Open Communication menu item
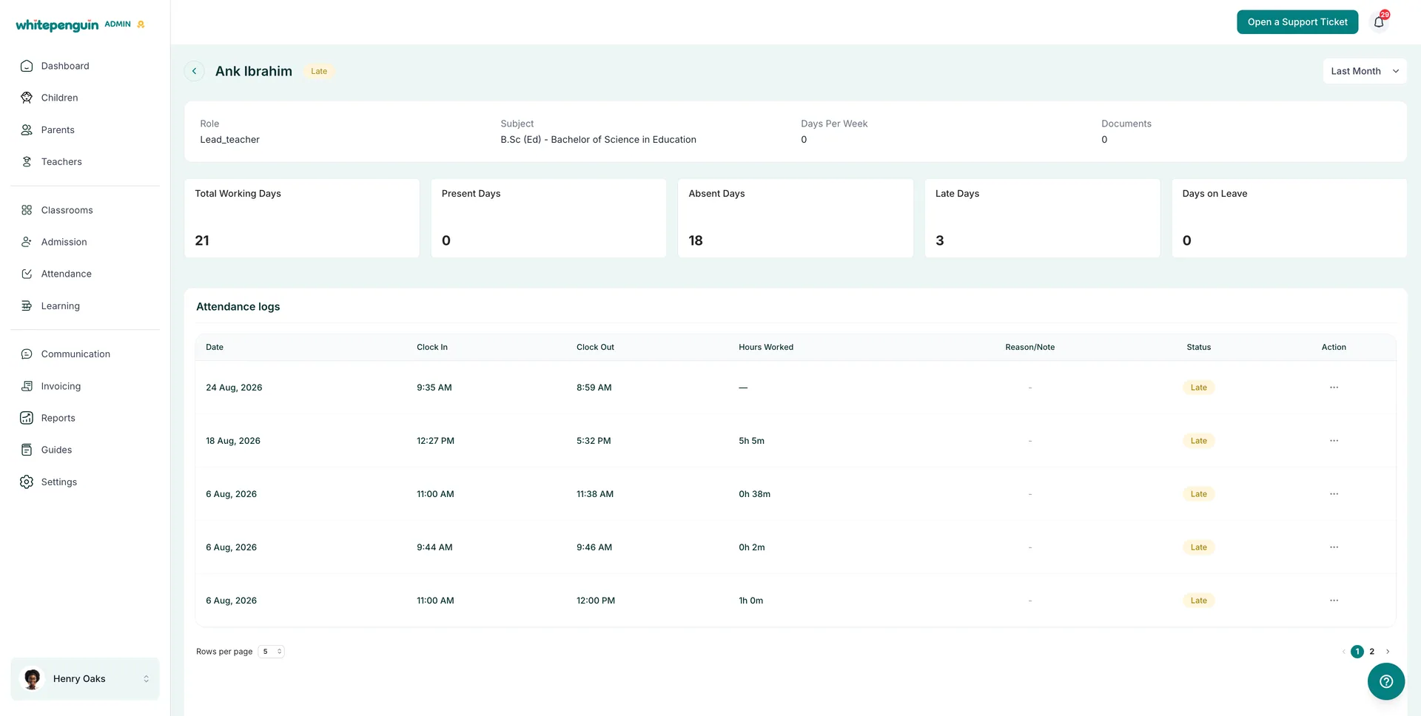1421x716 pixels. click(x=85, y=354)
